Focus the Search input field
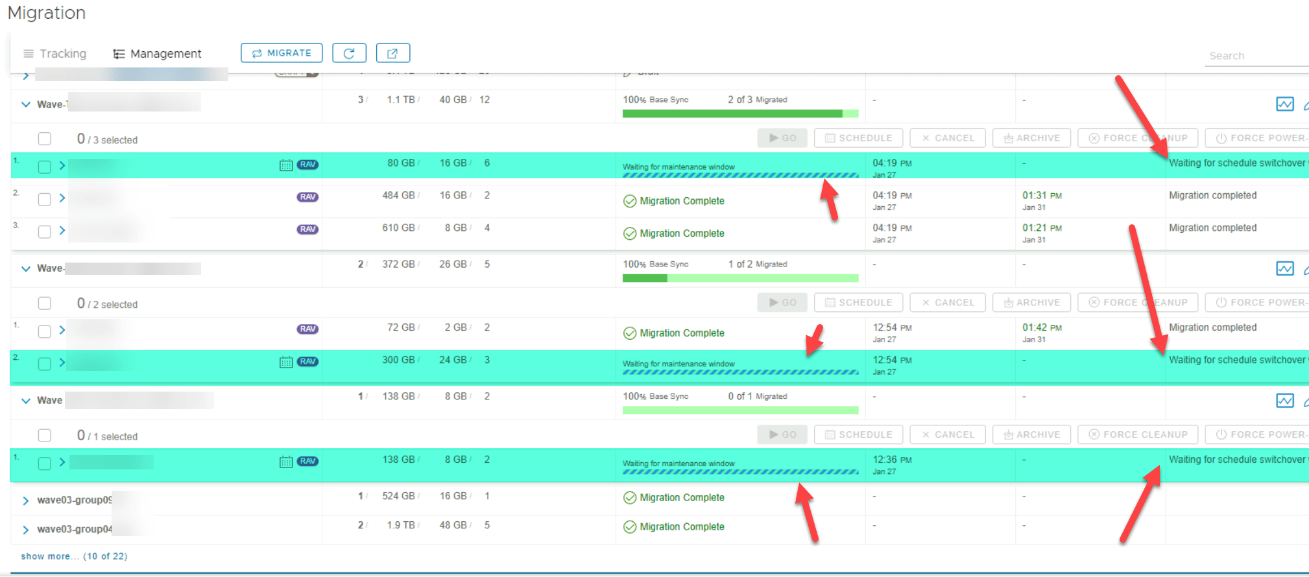This screenshot has width=1309, height=577. click(1256, 56)
